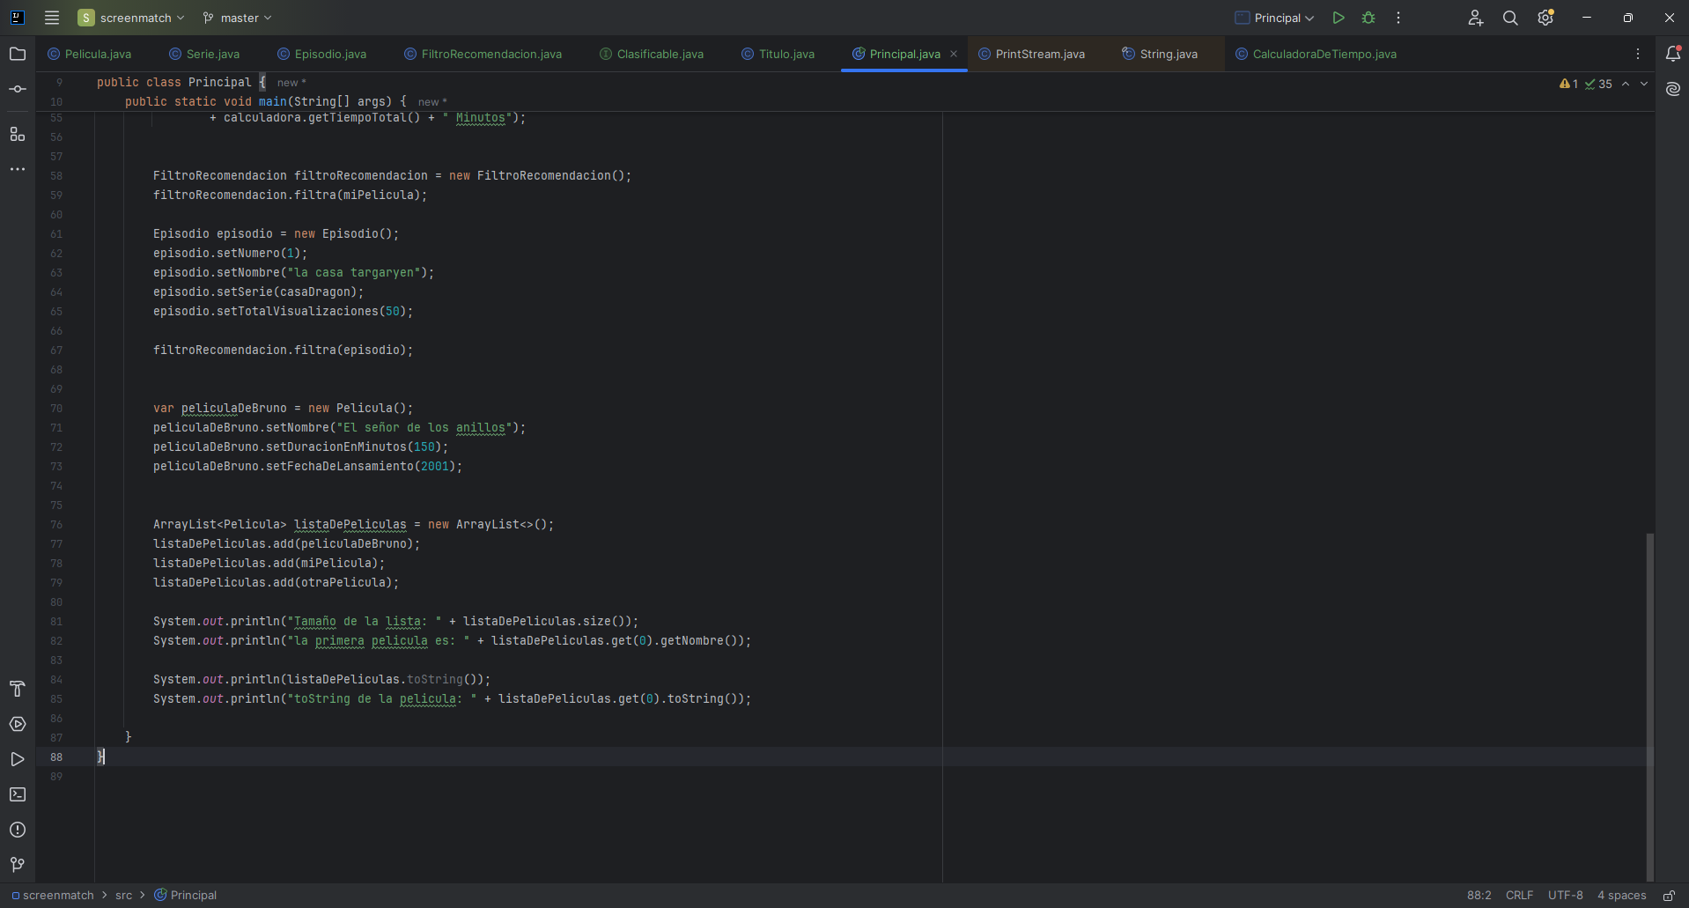
Task: Go to previous highlighted problem
Action: pos(1626,84)
